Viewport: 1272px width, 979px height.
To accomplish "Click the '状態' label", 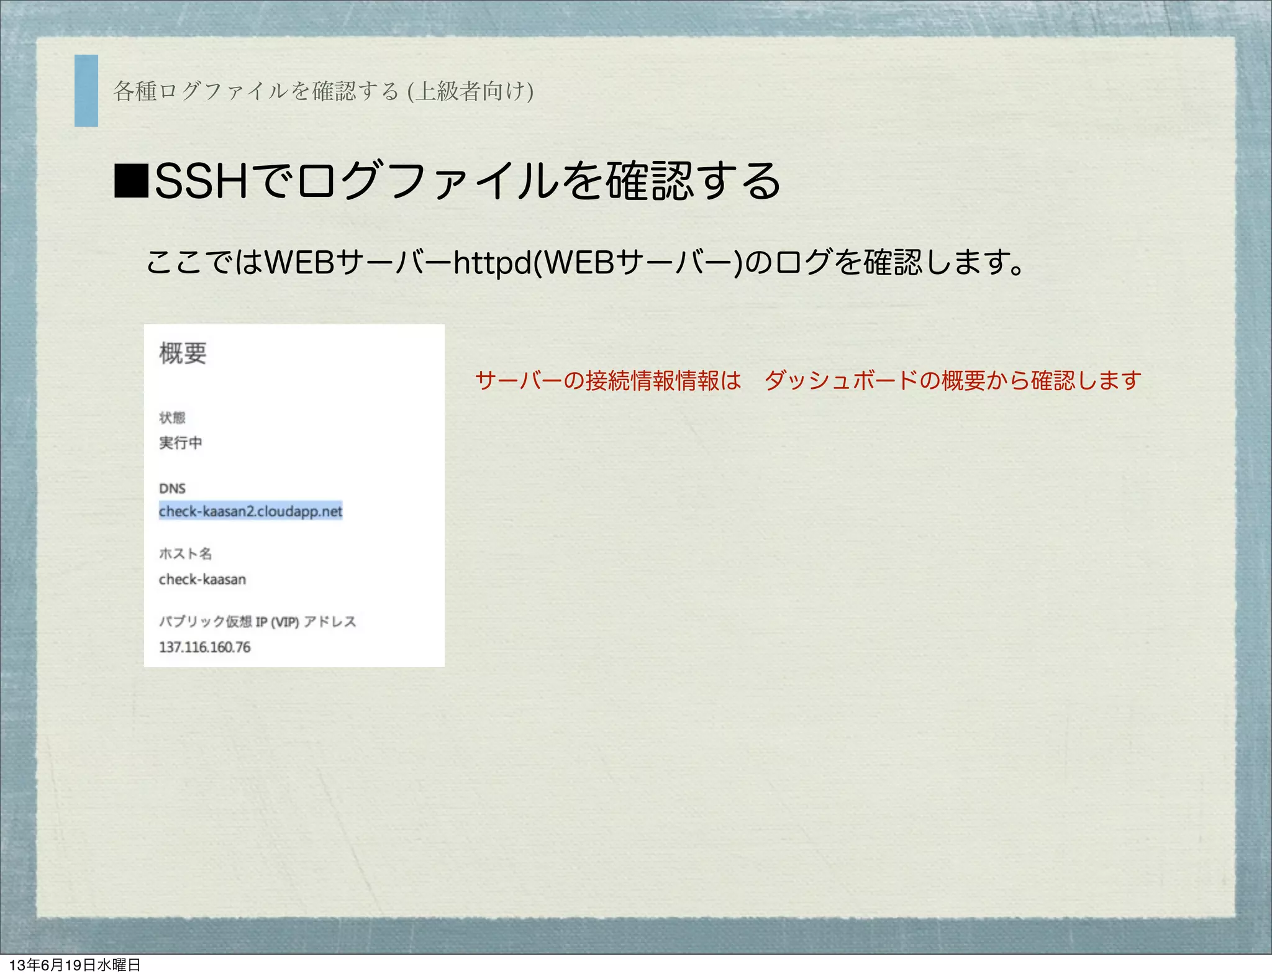I will [172, 417].
